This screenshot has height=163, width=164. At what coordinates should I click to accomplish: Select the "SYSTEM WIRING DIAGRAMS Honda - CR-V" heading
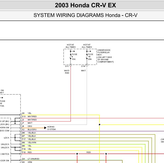[x=85, y=15]
